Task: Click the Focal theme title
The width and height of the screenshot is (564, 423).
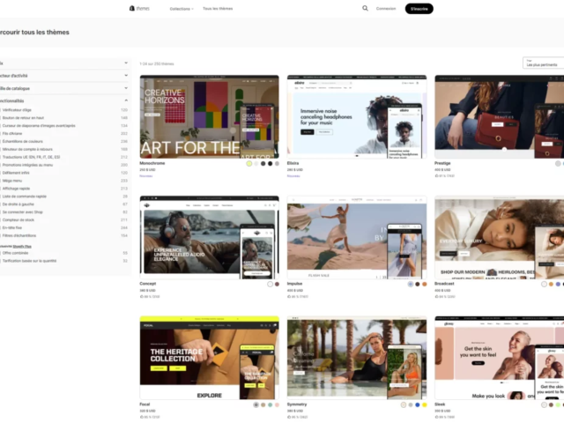Action: coord(145,404)
